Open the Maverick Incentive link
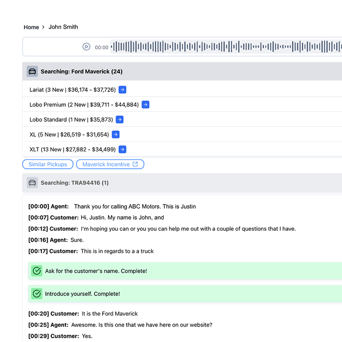 click(x=110, y=164)
